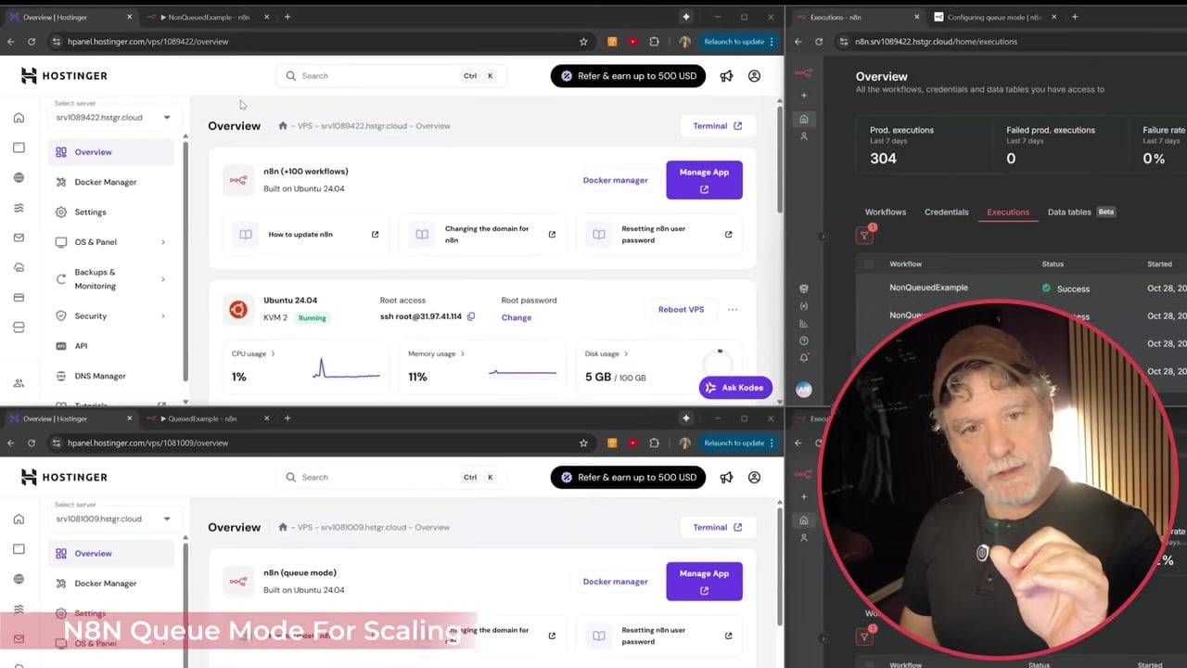Viewport: 1187px width, 668px height.
Task: Switch to the Workflows tab in top n8n window
Action: click(x=886, y=212)
